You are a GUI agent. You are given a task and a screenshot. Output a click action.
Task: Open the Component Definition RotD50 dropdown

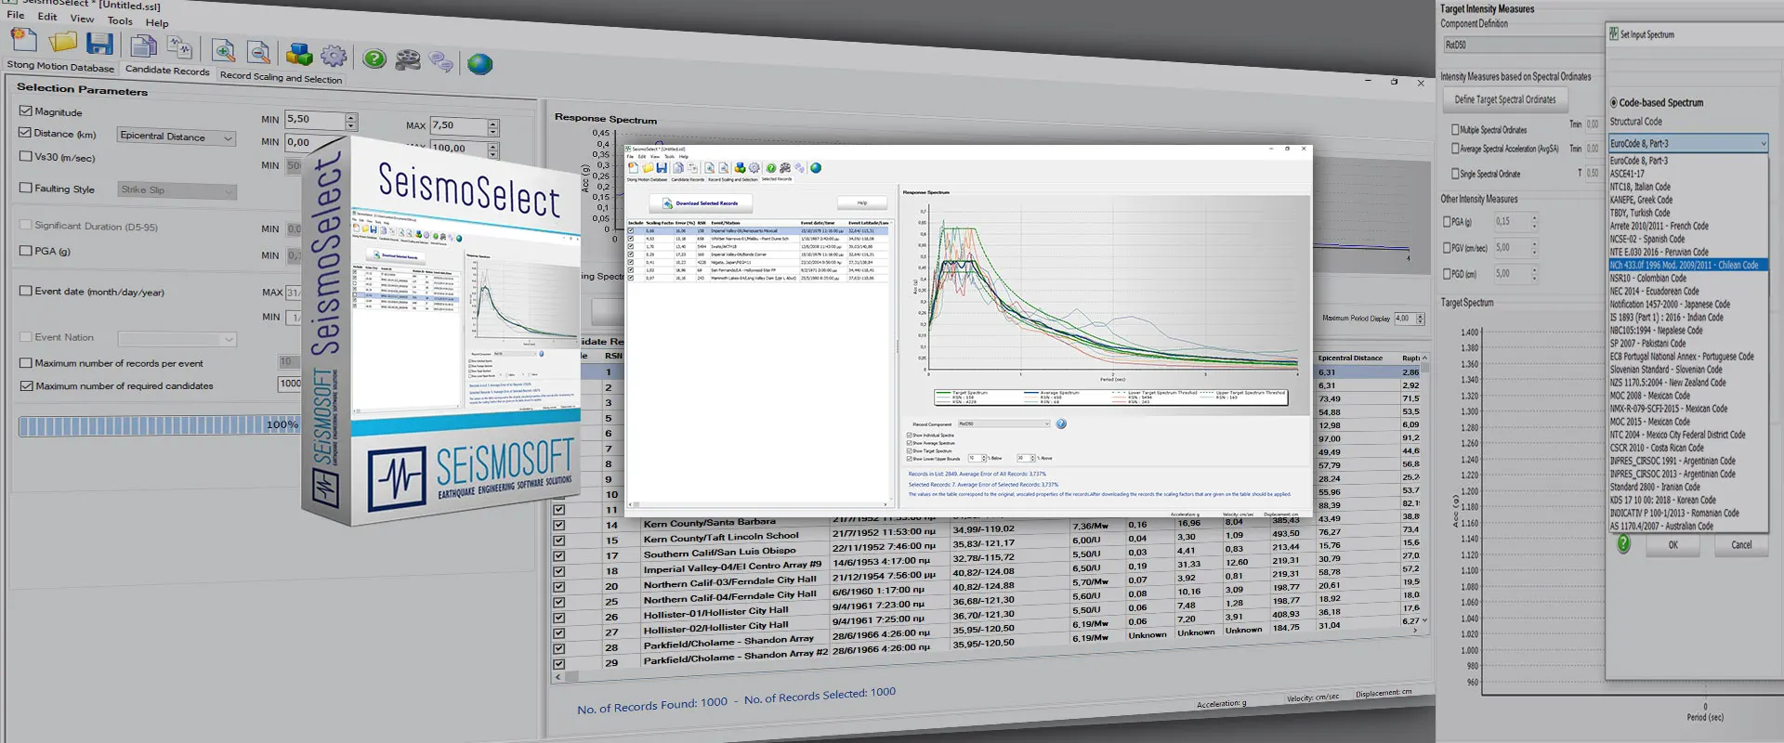[1523, 45]
